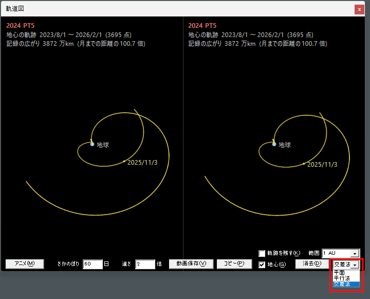Click the Earth dot in right view
The width and height of the screenshot is (370, 299).
point(274,144)
